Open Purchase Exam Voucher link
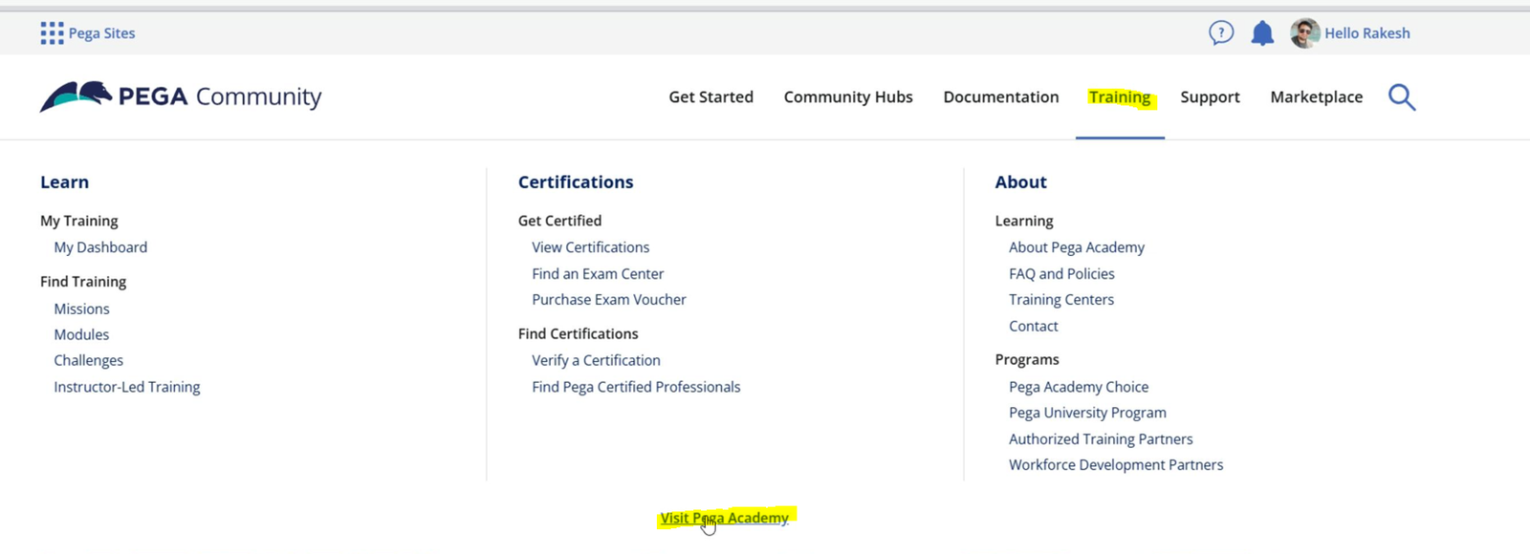This screenshot has width=1530, height=554. point(608,300)
